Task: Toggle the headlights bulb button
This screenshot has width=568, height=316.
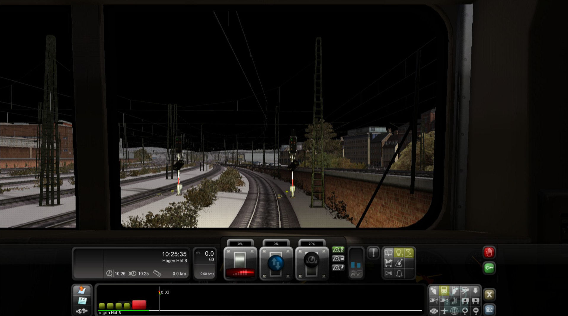Action: coord(399,253)
